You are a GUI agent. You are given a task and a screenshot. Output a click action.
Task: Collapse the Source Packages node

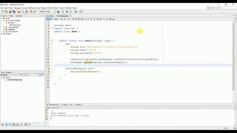[x=4, y=21]
